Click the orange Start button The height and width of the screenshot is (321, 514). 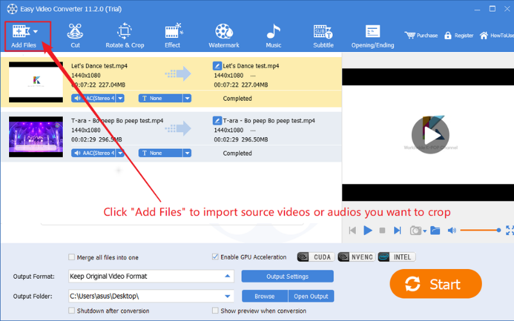[436, 284]
